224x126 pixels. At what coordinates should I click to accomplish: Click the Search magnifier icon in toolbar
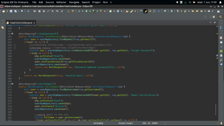pos(206,17)
